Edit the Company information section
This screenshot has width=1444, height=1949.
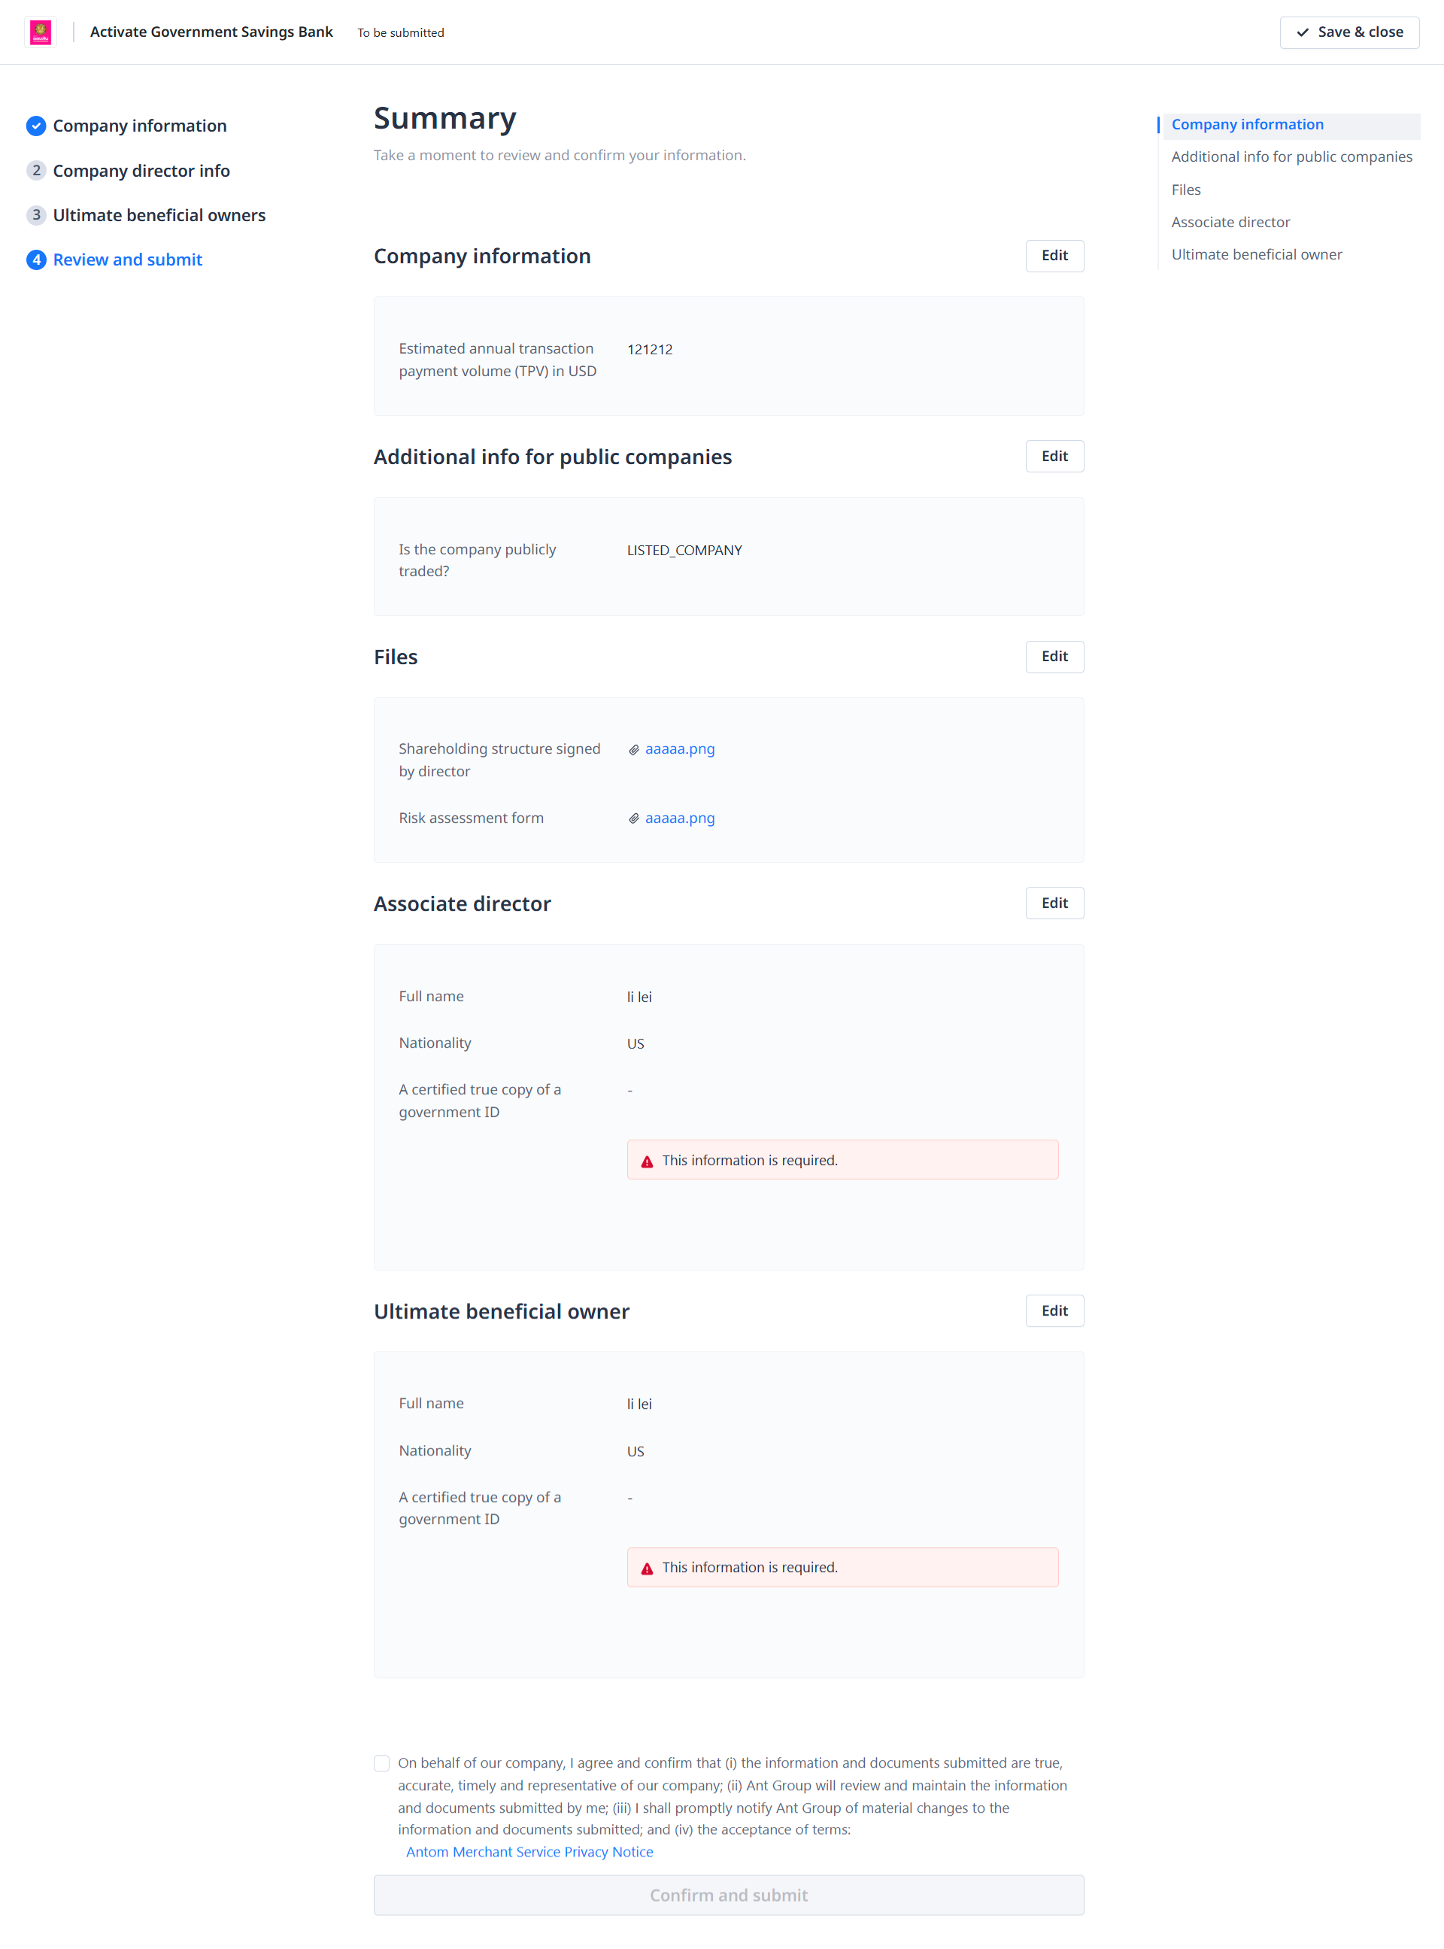1054,255
